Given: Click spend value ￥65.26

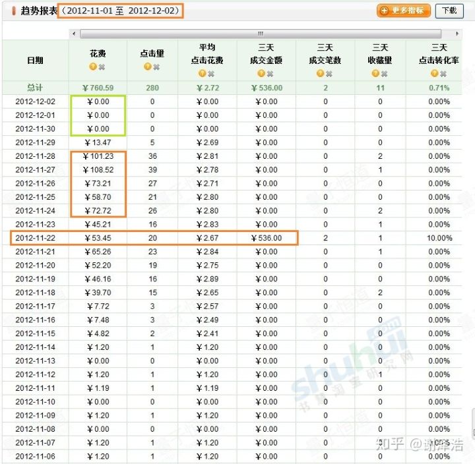Looking at the screenshot, I should tap(98, 252).
